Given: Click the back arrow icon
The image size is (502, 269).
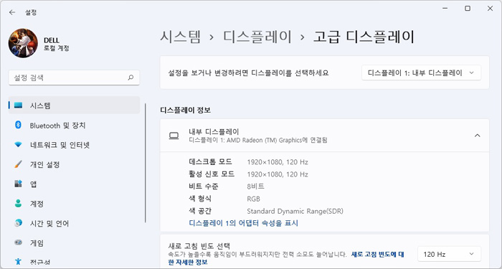Looking at the screenshot, I should pyautogui.click(x=12, y=12).
